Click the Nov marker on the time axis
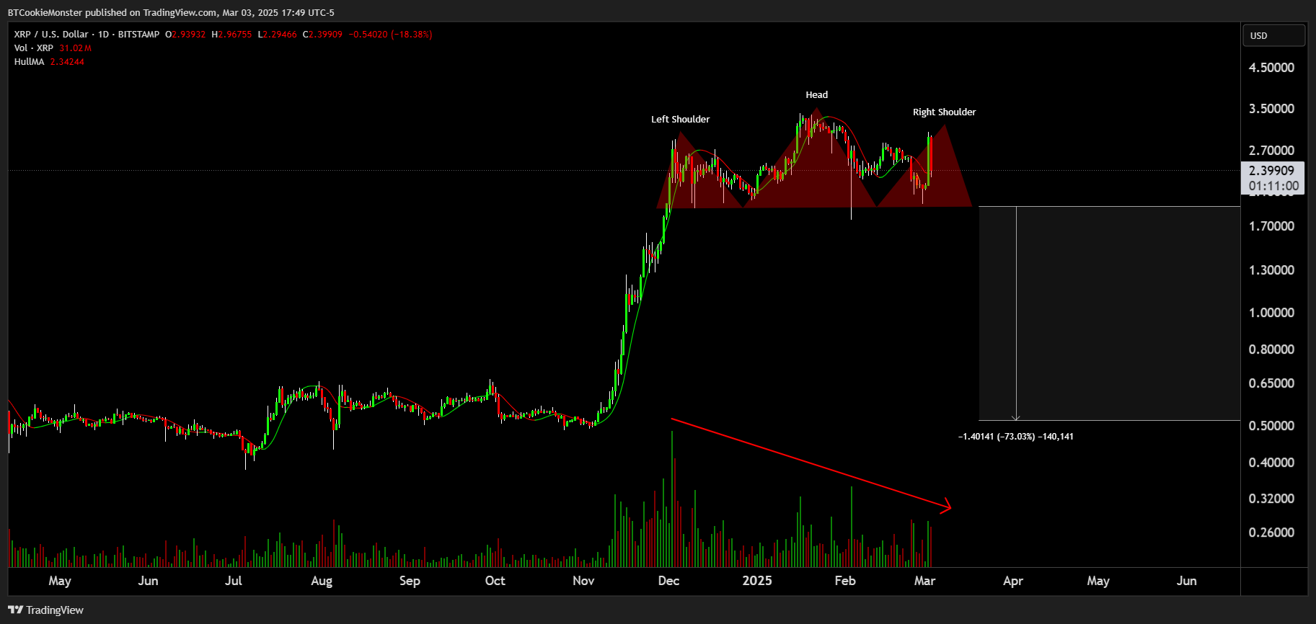This screenshot has height=624, width=1316. pos(583,581)
